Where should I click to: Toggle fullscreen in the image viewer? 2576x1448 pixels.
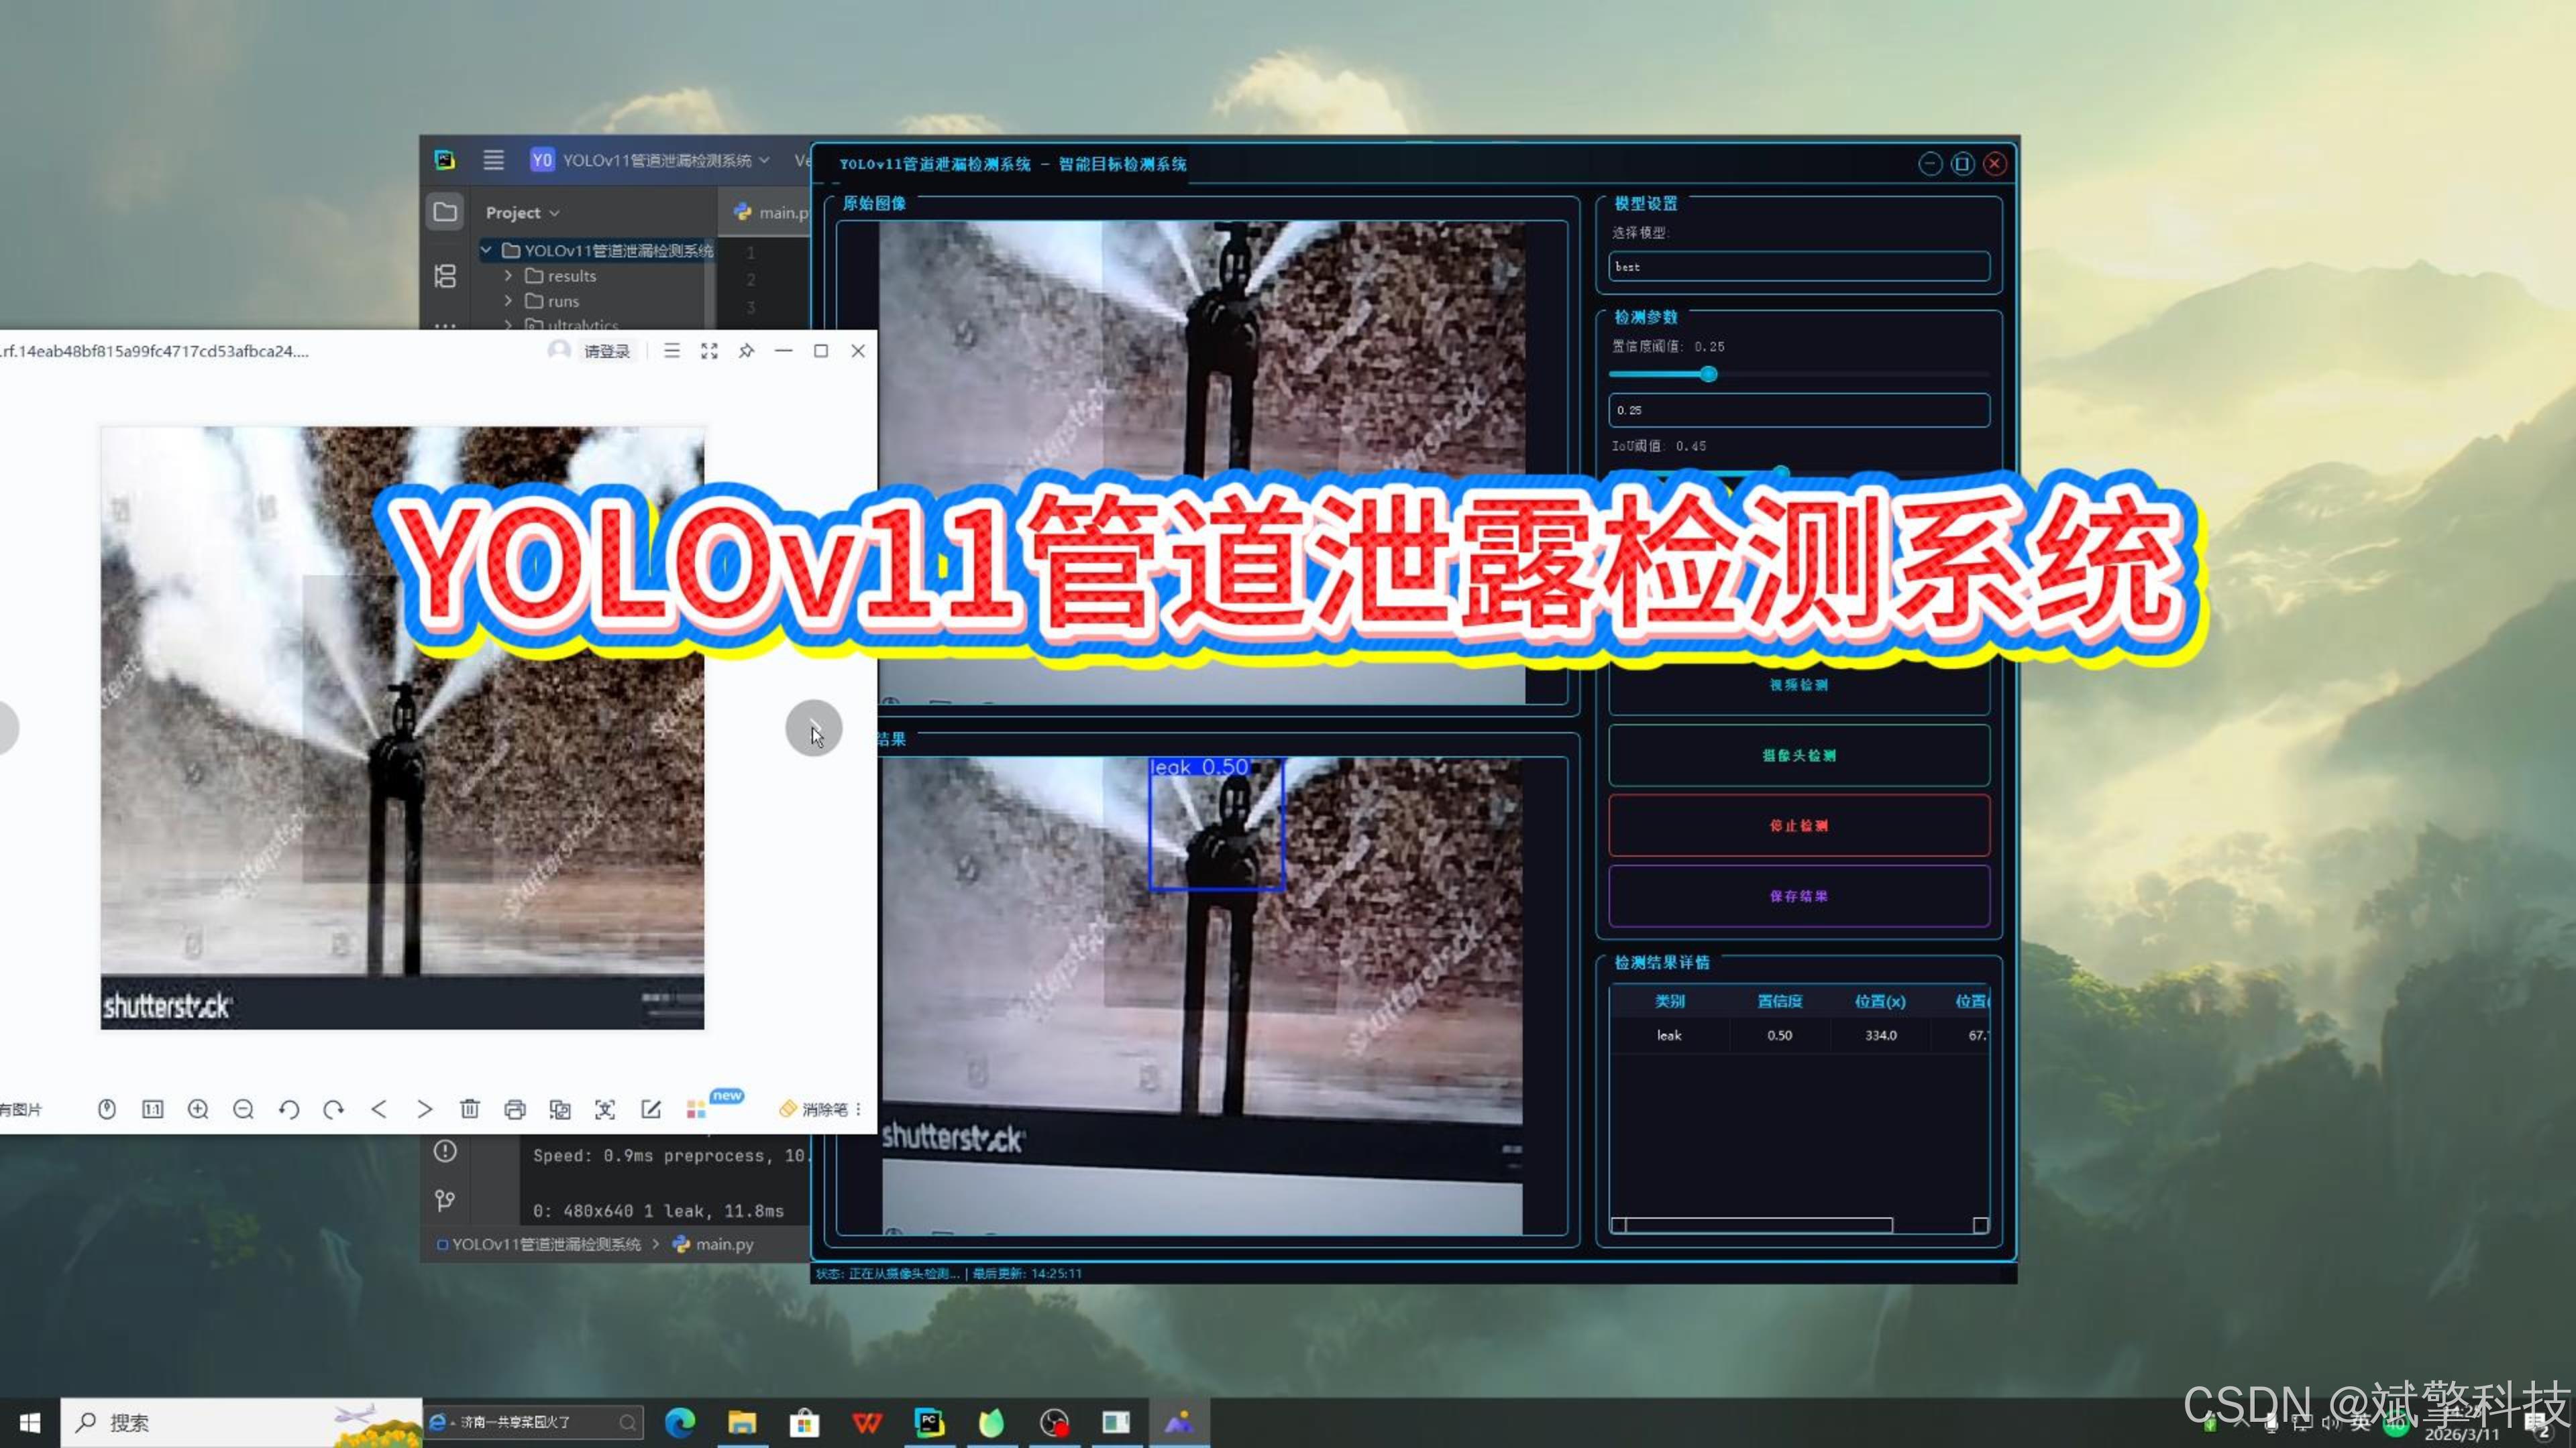[x=709, y=351]
